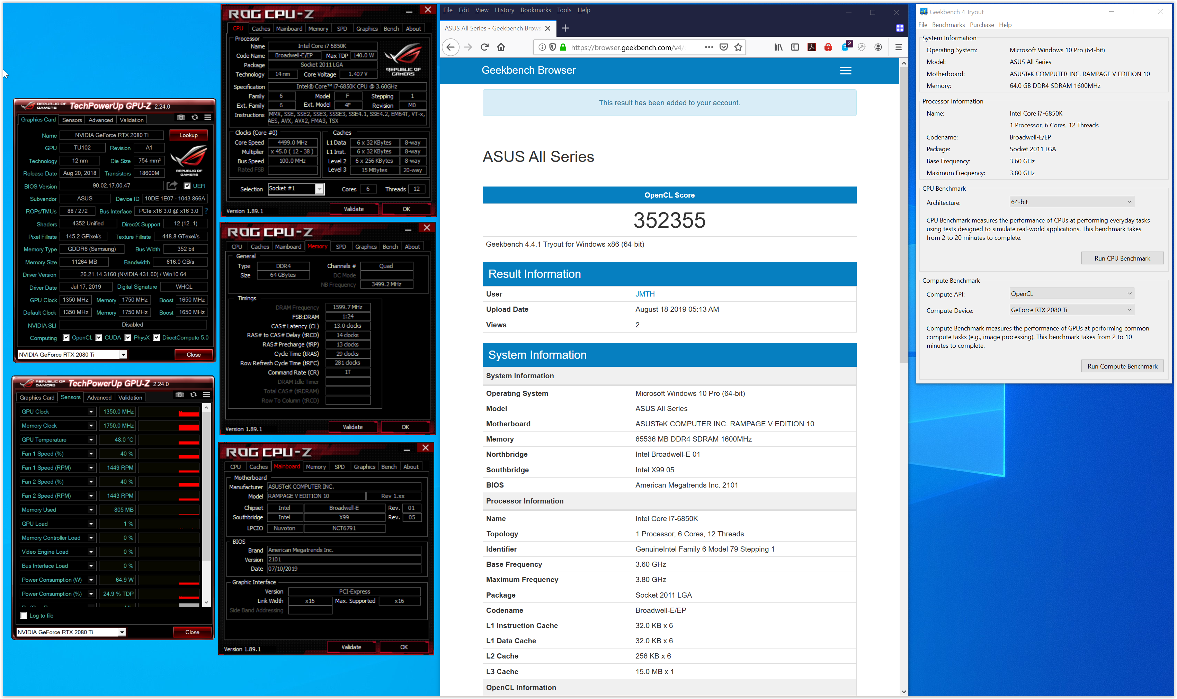Toggle the UEFI checkbox in GPU-Z
Image resolution: width=1177 pixels, height=699 pixels.
187,185
